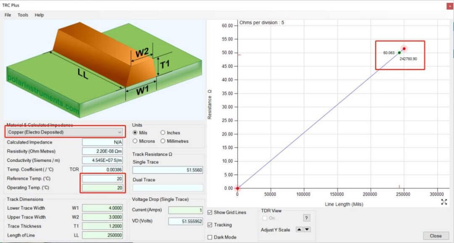
Task: Open the Help menu
Action: tap(40, 15)
